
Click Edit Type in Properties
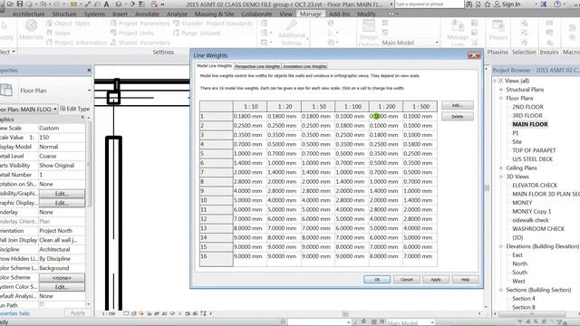74,109
